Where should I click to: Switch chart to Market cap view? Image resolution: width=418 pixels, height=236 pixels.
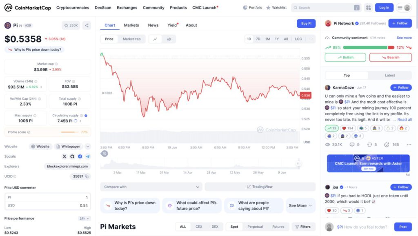tap(131, 39)
